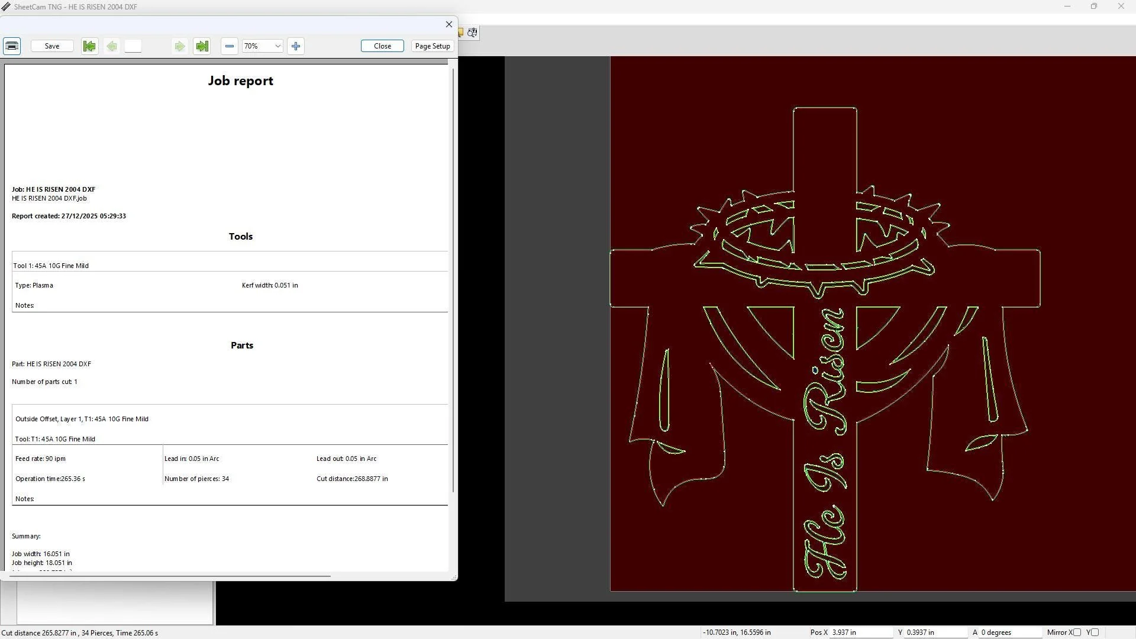Zoom out with the minus button

pos(230,46)
